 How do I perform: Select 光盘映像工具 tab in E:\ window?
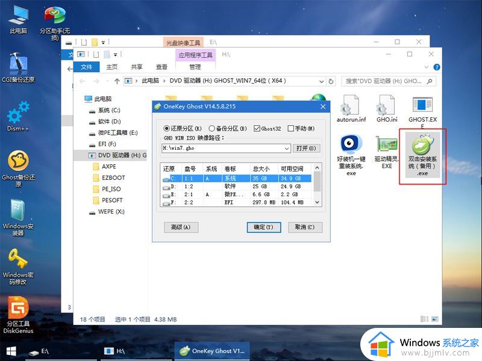click(183, 42)
